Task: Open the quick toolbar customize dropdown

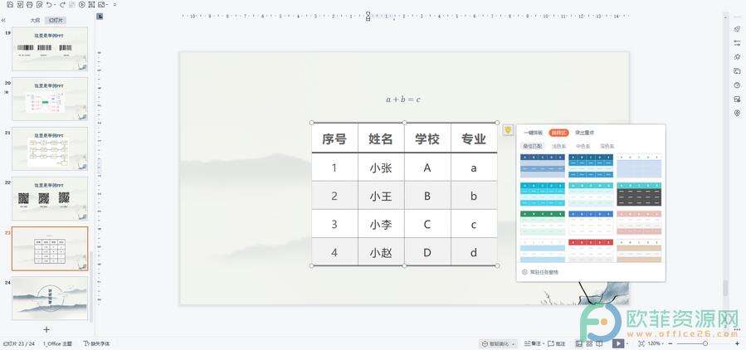Action: point(115,4)
